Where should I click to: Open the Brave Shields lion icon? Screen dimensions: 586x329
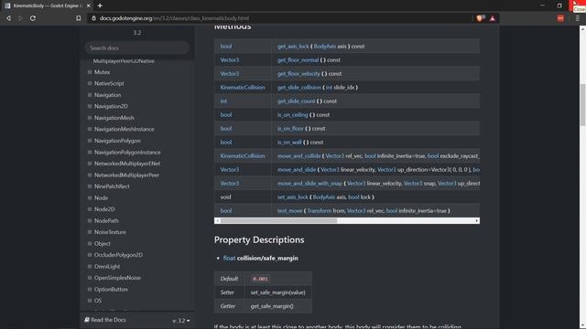pos(480,18)
